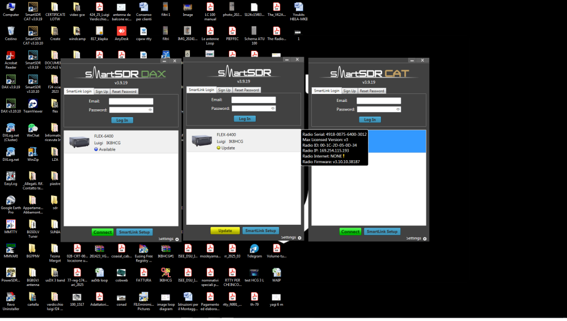Screen dimensions: 567x321
Task: Click the Email field in SmartSDR DAX
Action: pos(131,101)
